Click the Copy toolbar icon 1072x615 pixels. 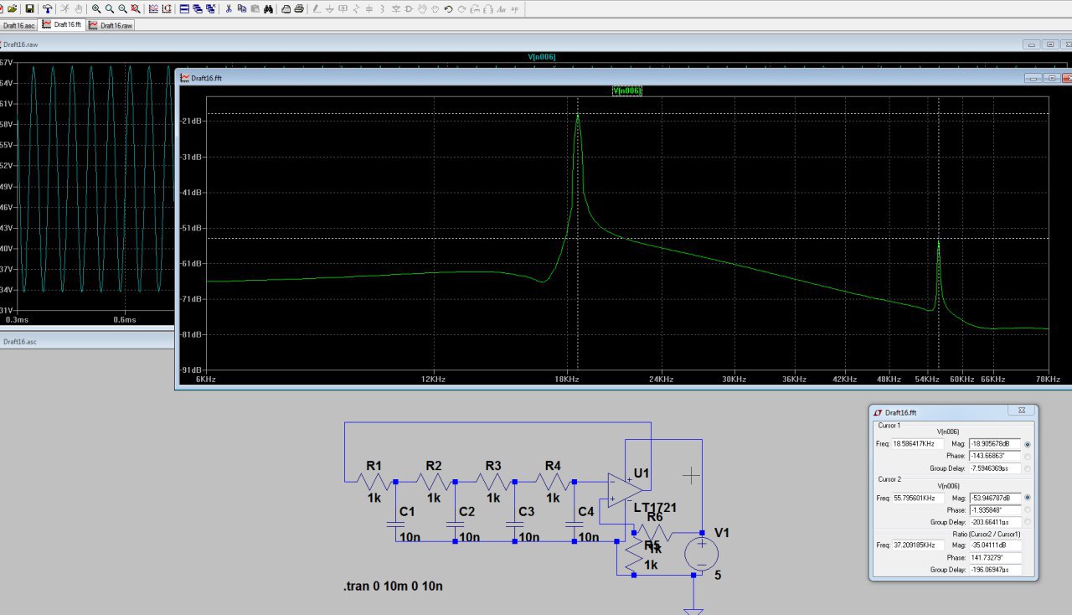pyautogui.click(x=241, y=8)
